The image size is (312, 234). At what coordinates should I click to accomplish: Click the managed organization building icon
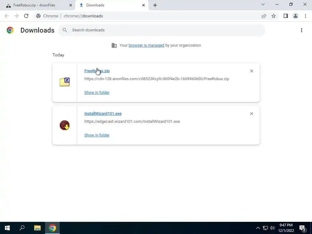pos(114,45)
